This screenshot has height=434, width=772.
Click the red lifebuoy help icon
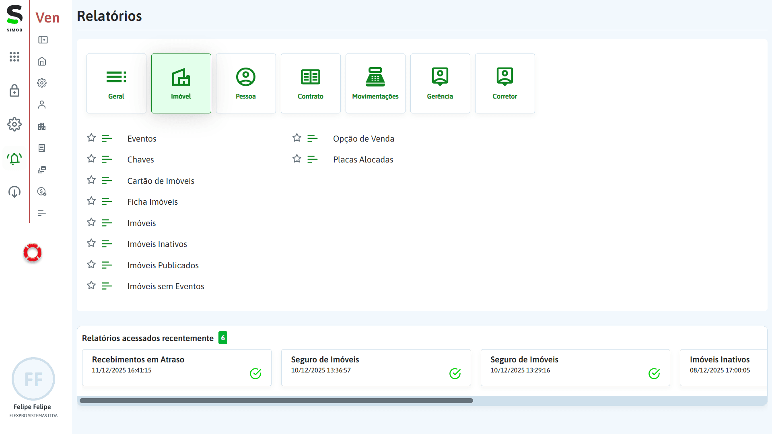(33, 253)
